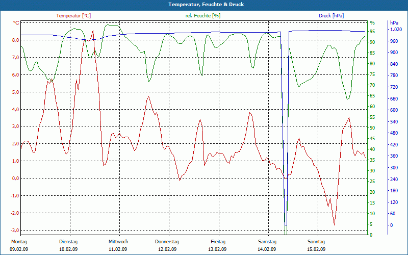Click pressure axis value '900'
408x255 pixels.
click(394, 53)
